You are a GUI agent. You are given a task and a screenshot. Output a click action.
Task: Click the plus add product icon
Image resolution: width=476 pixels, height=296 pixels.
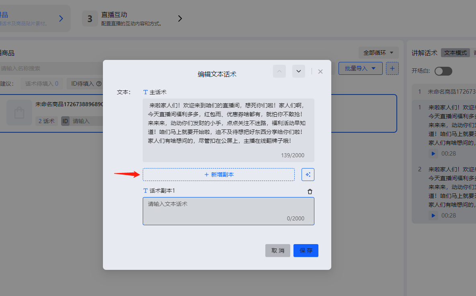pyautogui.click(x=392, y=69)
